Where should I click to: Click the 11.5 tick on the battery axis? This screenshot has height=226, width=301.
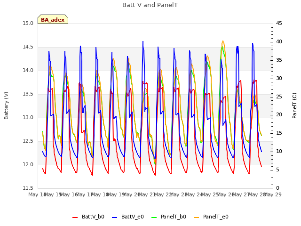point(28,188)
